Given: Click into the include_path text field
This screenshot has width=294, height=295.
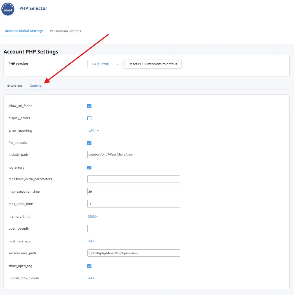Looking at the screenshot, I should click(134, 154).
